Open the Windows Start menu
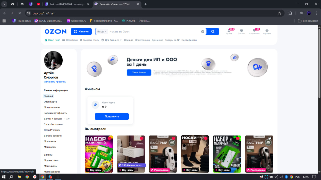The width and height of the screenshot is (321, 180). click(x=4, y=177)
